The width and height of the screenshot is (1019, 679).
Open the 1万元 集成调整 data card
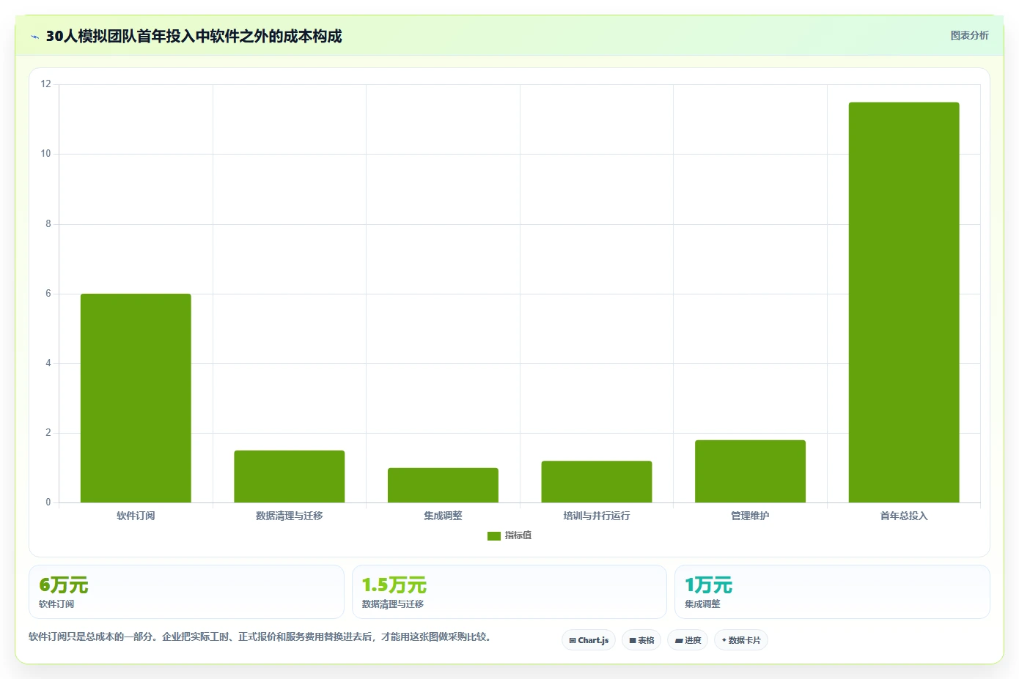pos(832,592)
